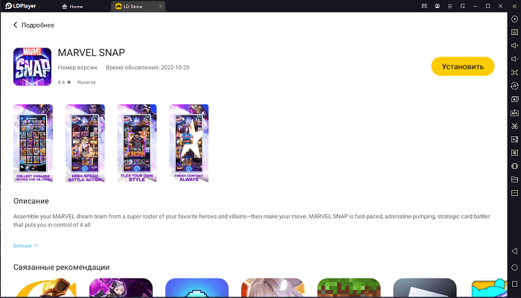
Task: Go back using the arrow beside Подробнее
Action: (x=16, y=25)
